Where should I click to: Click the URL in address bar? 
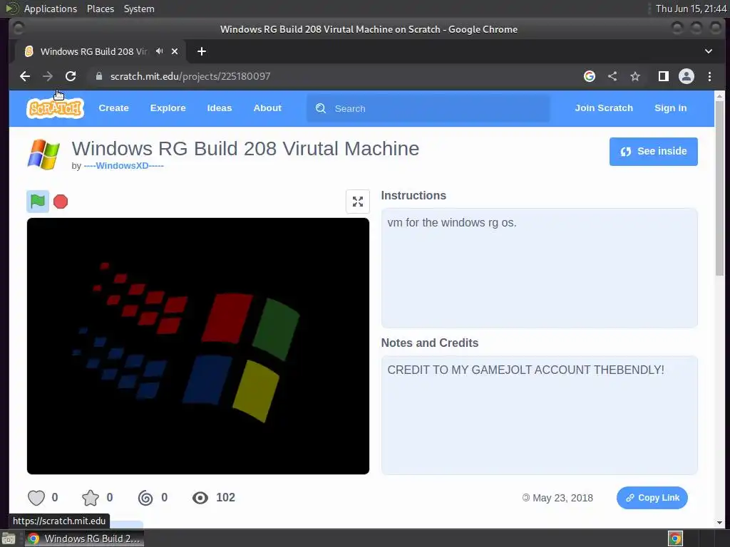(190, 76)
